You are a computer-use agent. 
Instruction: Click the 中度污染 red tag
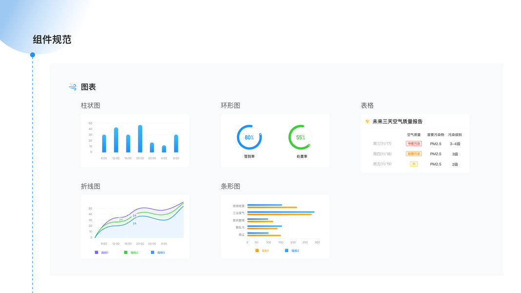coord(414,144)
